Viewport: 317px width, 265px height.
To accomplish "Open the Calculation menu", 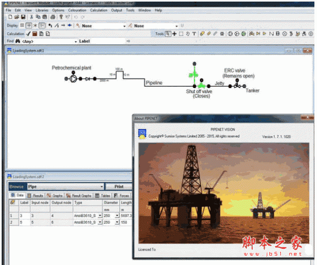I will point(99,10).
